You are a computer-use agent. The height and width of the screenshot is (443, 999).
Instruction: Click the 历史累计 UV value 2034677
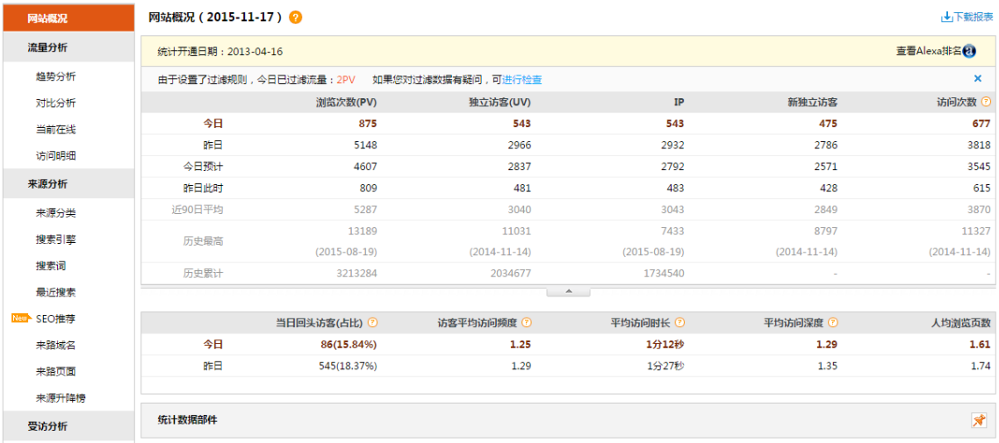coord(512,274)
